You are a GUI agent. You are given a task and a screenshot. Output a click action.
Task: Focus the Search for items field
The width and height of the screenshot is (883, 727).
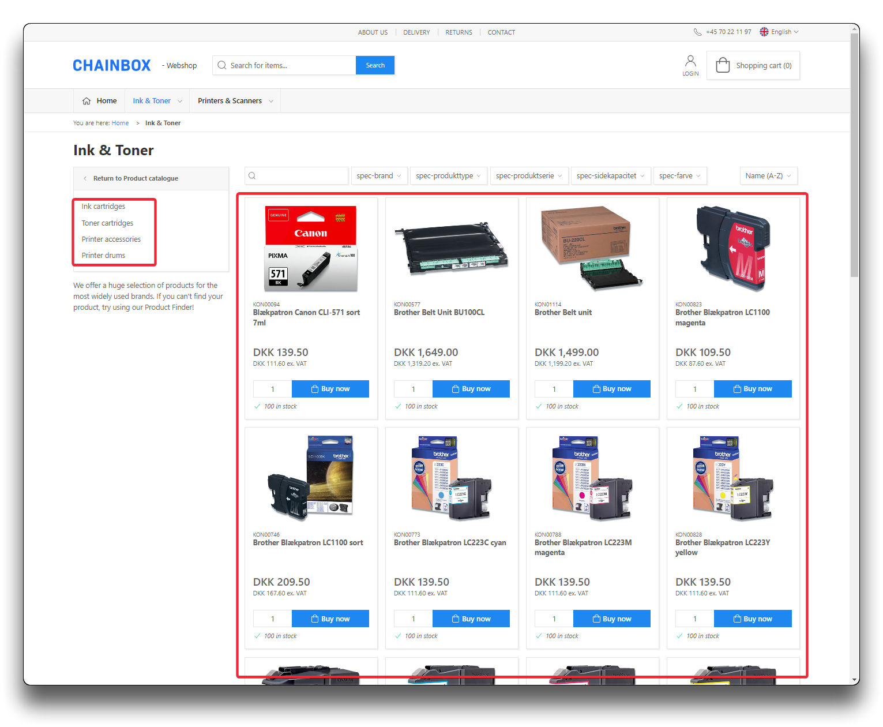pos(290,66)
